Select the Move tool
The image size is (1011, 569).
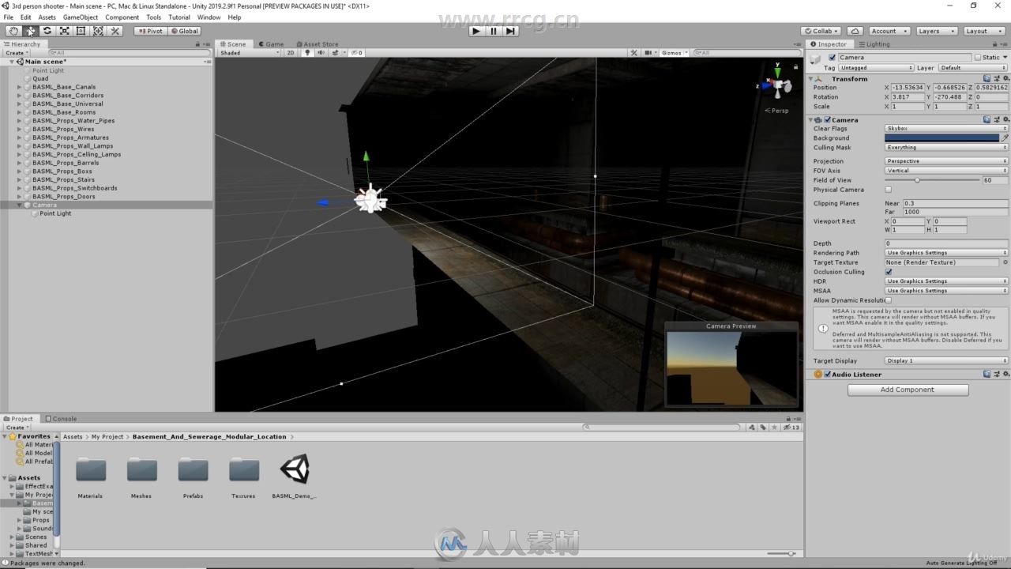coord(30,31)
